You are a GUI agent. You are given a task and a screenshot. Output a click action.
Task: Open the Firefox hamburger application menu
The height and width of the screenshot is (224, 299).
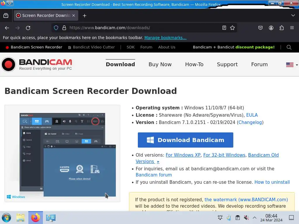(x=292, y=28)
